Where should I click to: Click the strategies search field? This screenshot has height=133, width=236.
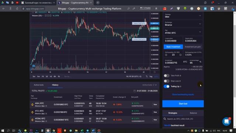(x=183, y=119)
